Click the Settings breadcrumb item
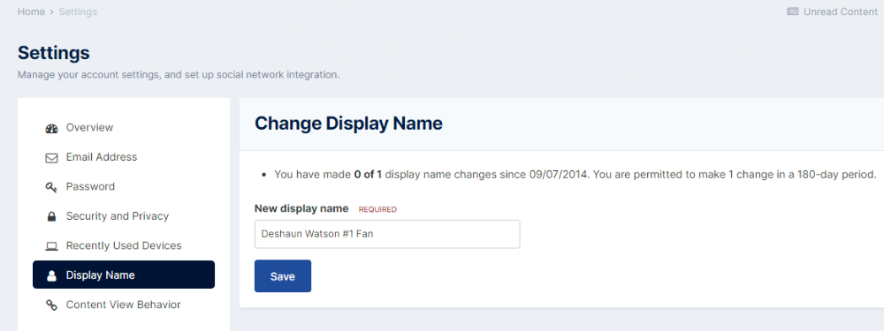This screenshot has height=331, width=884. (x=78, y=11)
